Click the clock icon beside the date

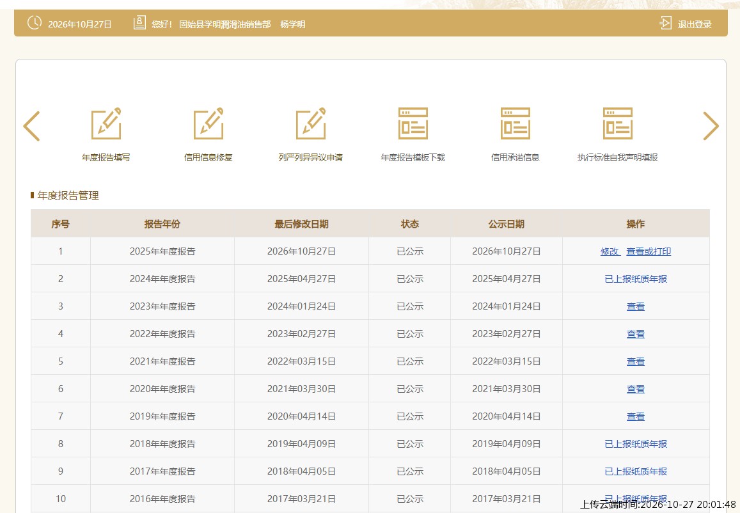click(x=35, y=22)
